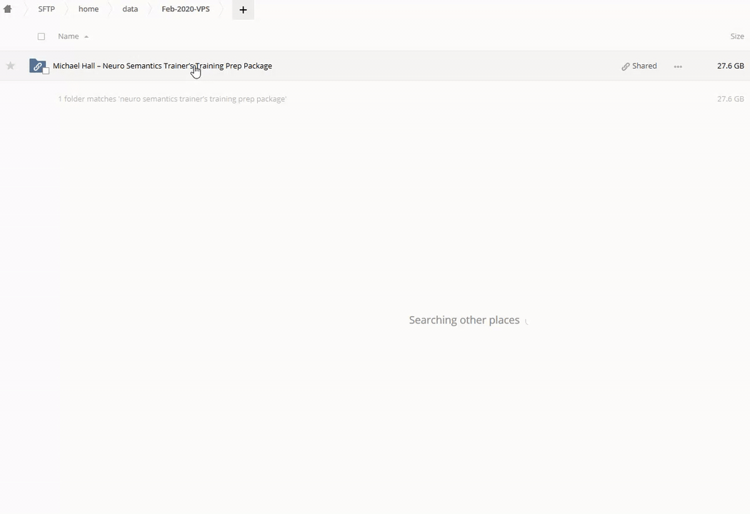Open the three-dots more actions menu
Image resolution: width=750 pixels, height=514 pixels.
pyautogui.click(x=678, y=66)
